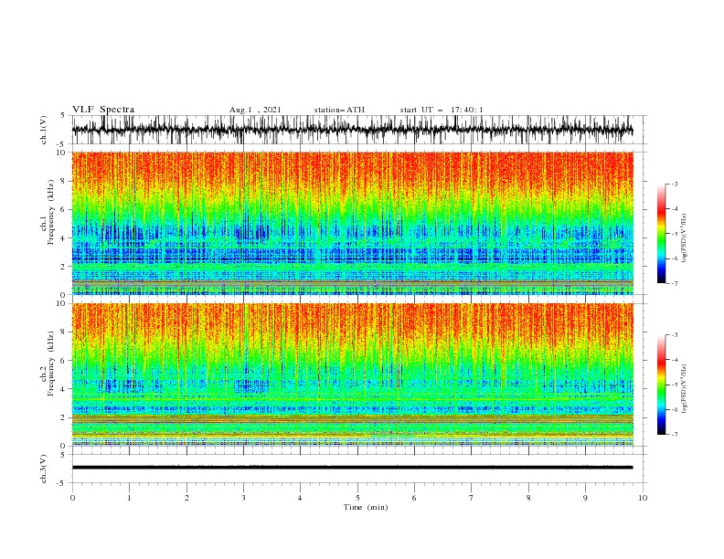Click the -3 tick on ch.1 colorbar
Screen dimensions: 724x559
(x=674, y=184)
